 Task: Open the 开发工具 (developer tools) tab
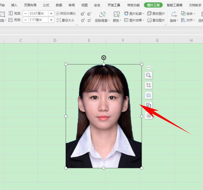click(x=113, y=5)
